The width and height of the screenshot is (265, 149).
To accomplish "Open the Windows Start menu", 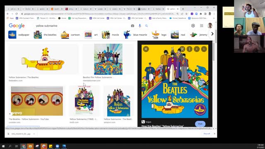I will (x=3, y=146).
